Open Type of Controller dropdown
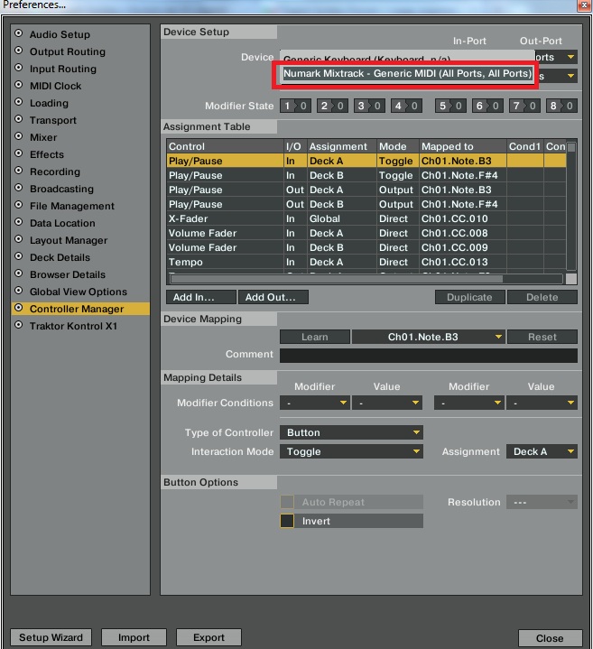Image resolution: width=593 pixels, height=649 pixels. pos(351,432)
